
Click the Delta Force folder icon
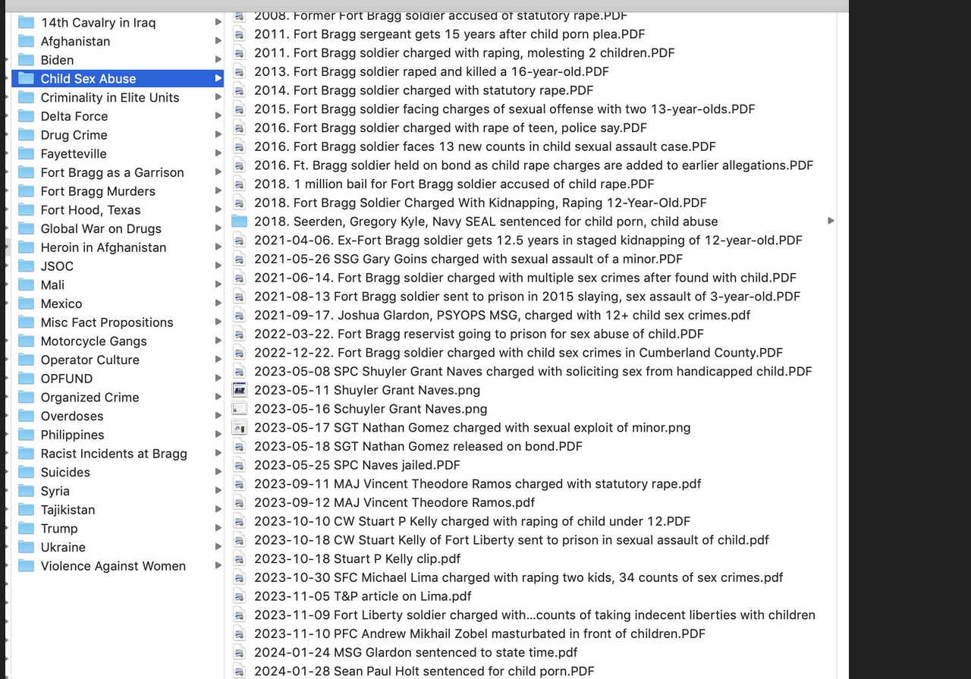pos(27,116)
